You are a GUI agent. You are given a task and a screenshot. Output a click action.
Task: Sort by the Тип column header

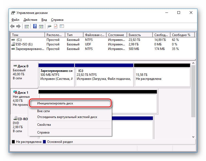pyautogui.click(x=74, y=35)
